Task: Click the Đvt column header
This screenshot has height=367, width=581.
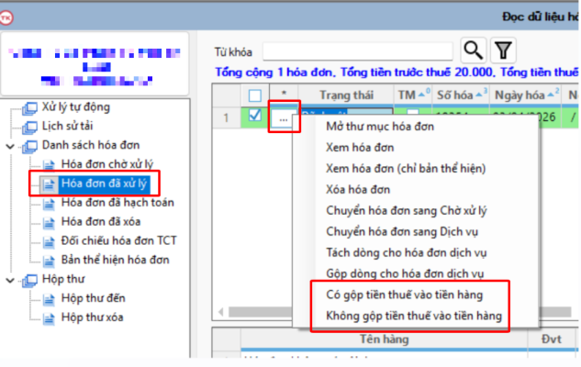Action: 552,339
